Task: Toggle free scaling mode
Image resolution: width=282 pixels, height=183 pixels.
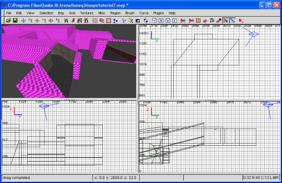Action: pyautogui.click(x=154, y=21)
